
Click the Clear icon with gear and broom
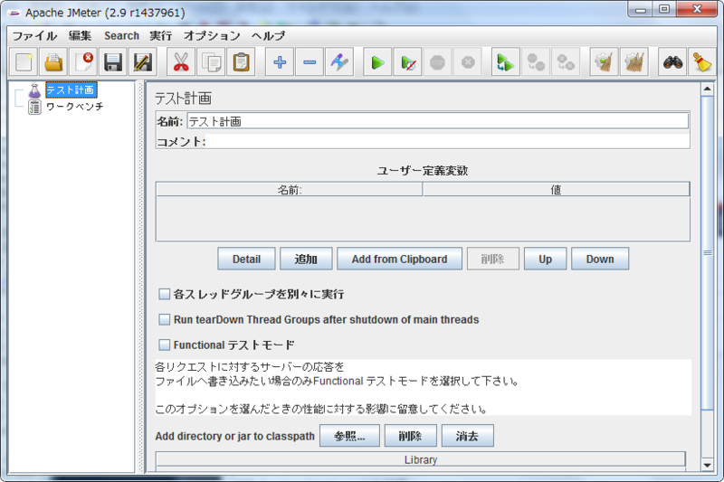click(x=604, y=61)
